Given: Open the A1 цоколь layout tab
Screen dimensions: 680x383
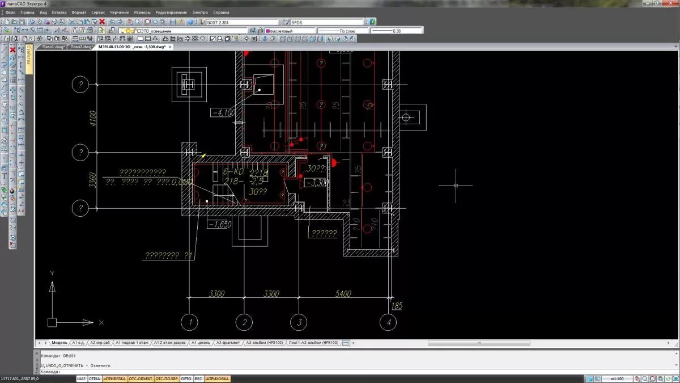Looking at the screenshot, I should (x=201, y=343).
